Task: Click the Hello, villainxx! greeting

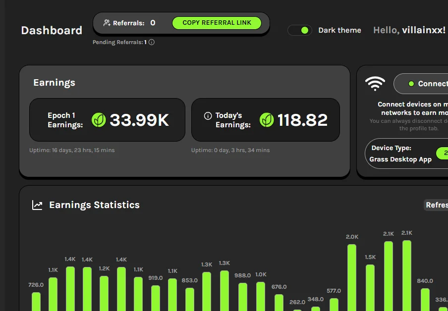Action: pyautogui.click(x=409, y=30)
